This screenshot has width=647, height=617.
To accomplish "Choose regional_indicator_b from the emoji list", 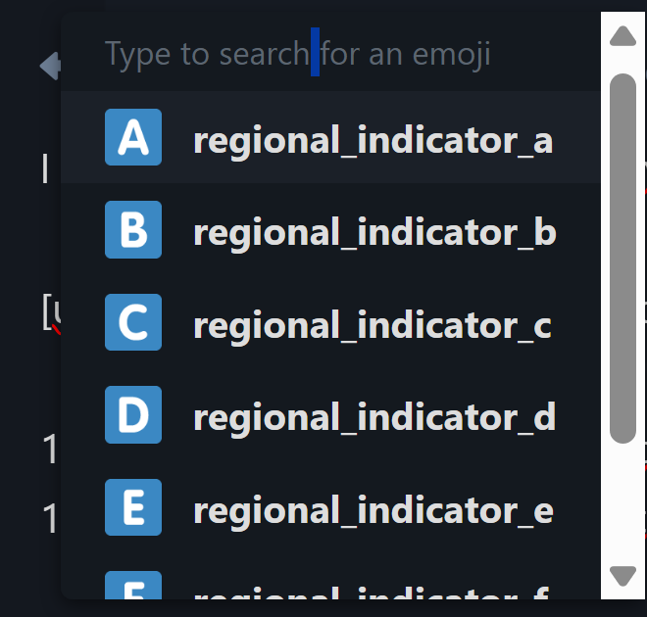I will (x=374, y=232).
